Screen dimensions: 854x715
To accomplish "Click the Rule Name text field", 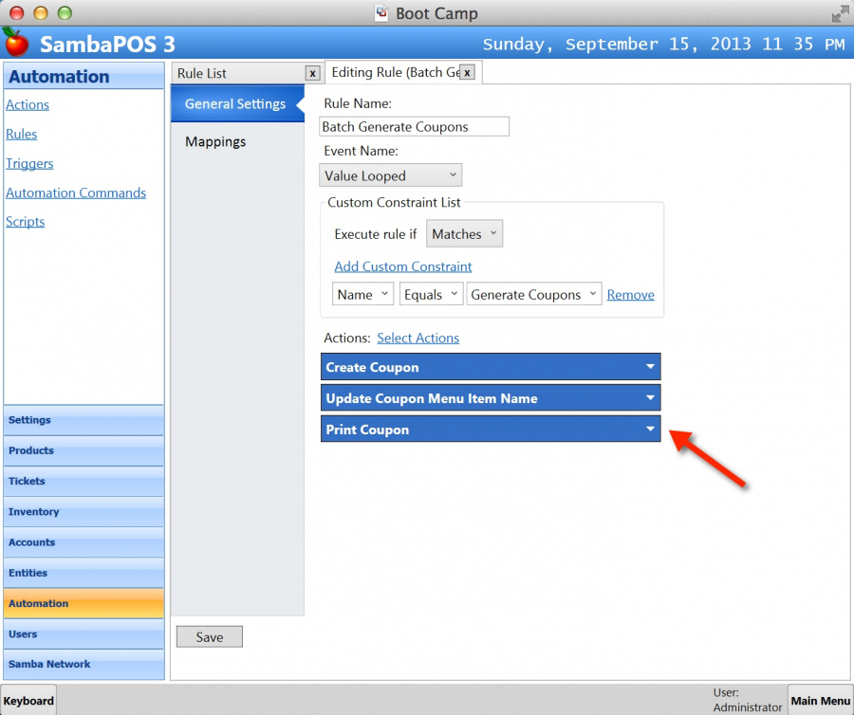I will (415, 126).
